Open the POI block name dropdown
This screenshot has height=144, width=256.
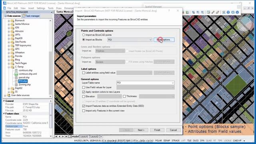150,40
